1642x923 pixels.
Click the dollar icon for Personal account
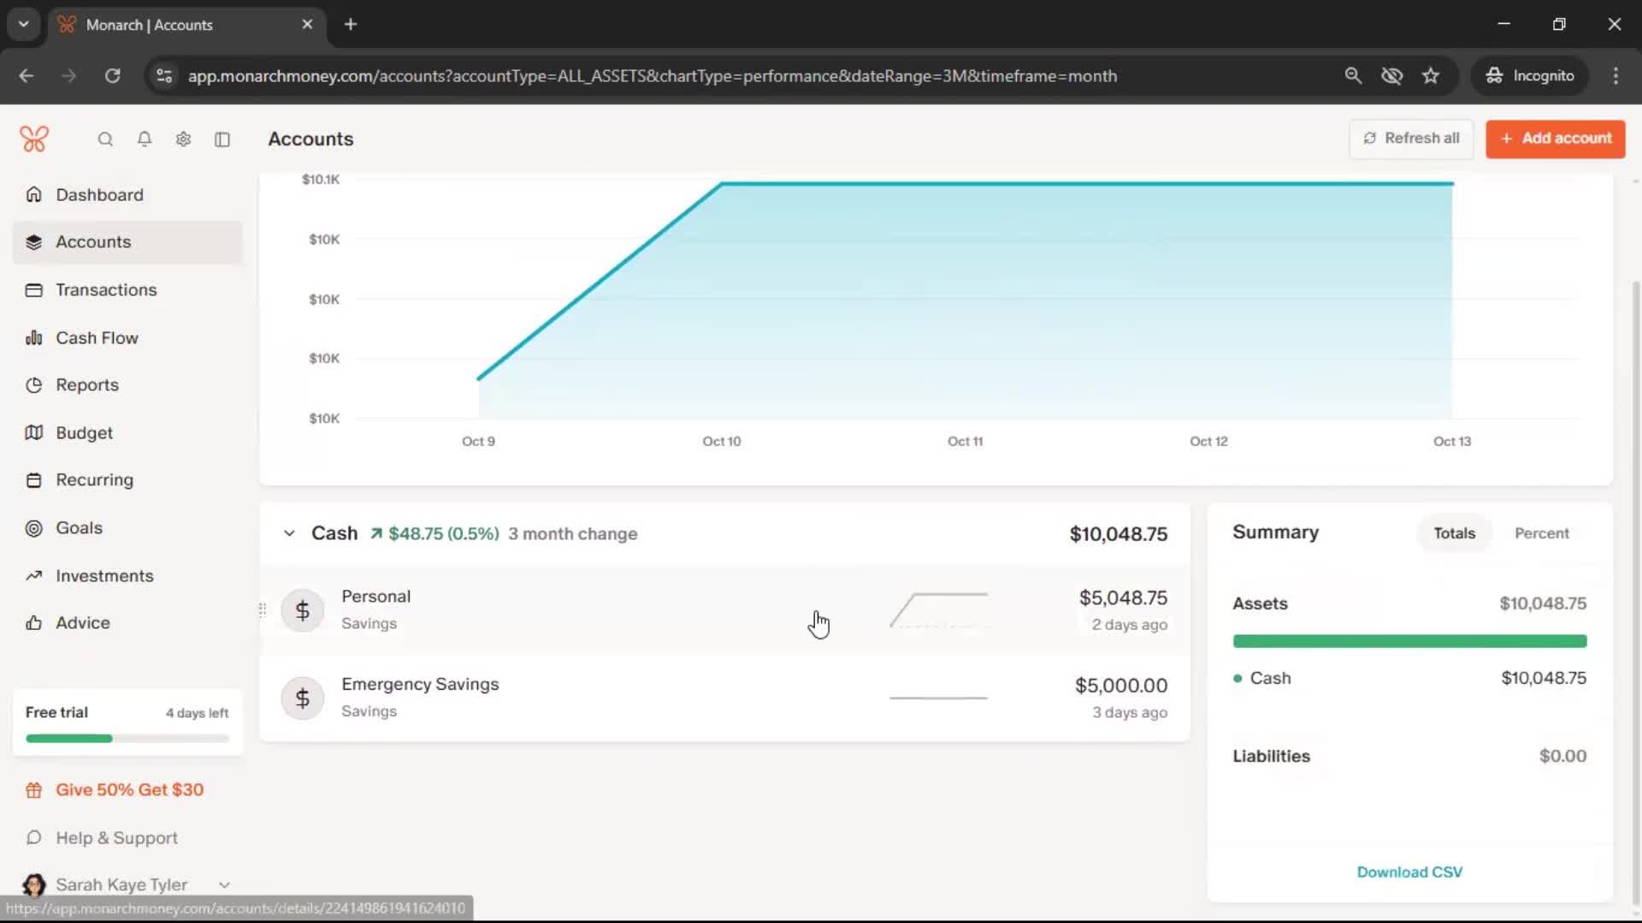click(x=303, y=610)
